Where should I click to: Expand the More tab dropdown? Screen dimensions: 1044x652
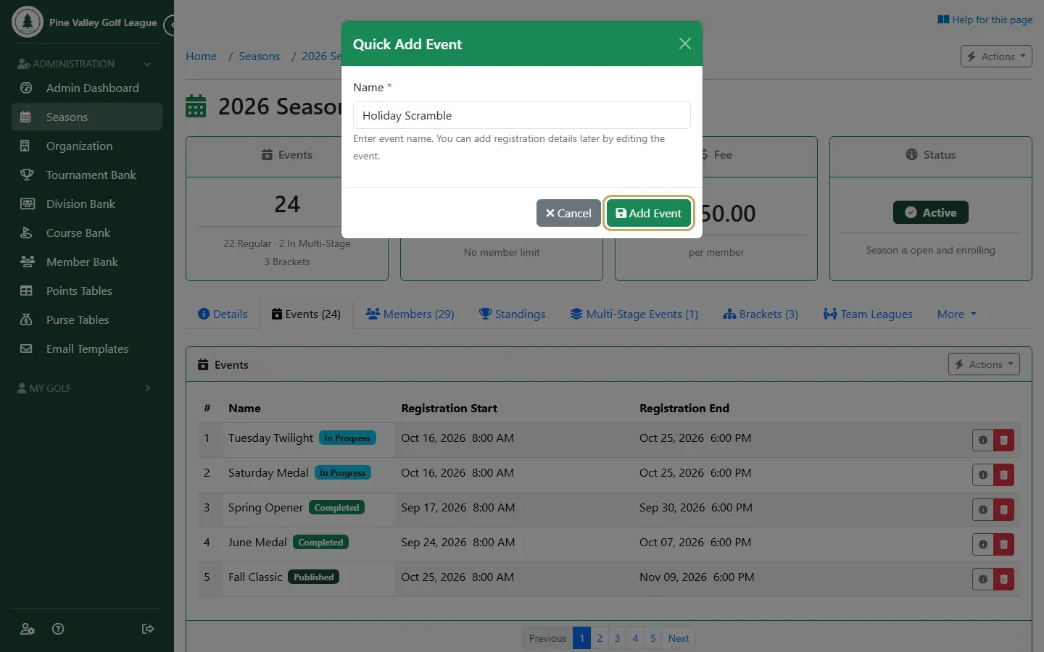pos(956,314)
